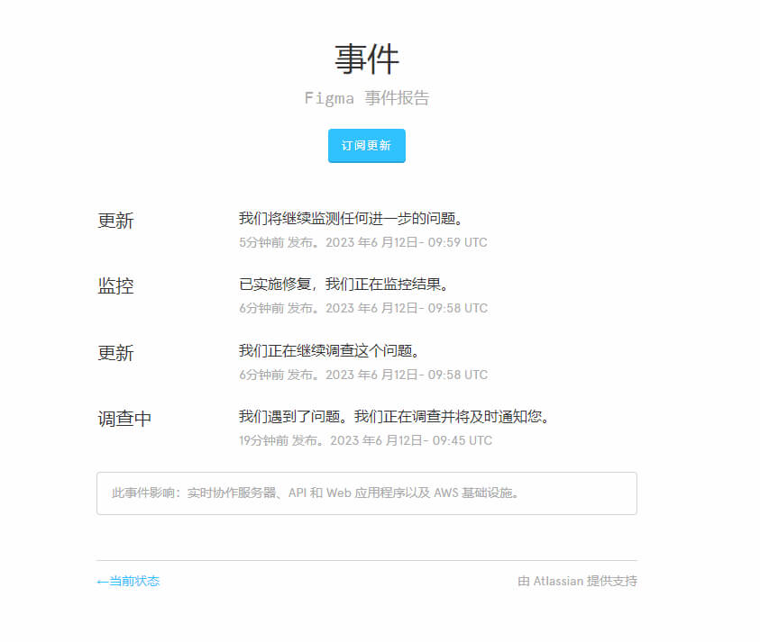Select message 已实施修复，我们正在监控结果
Image resolution: width=760 pixels, height=642 pixels.
tap(343, 285)
